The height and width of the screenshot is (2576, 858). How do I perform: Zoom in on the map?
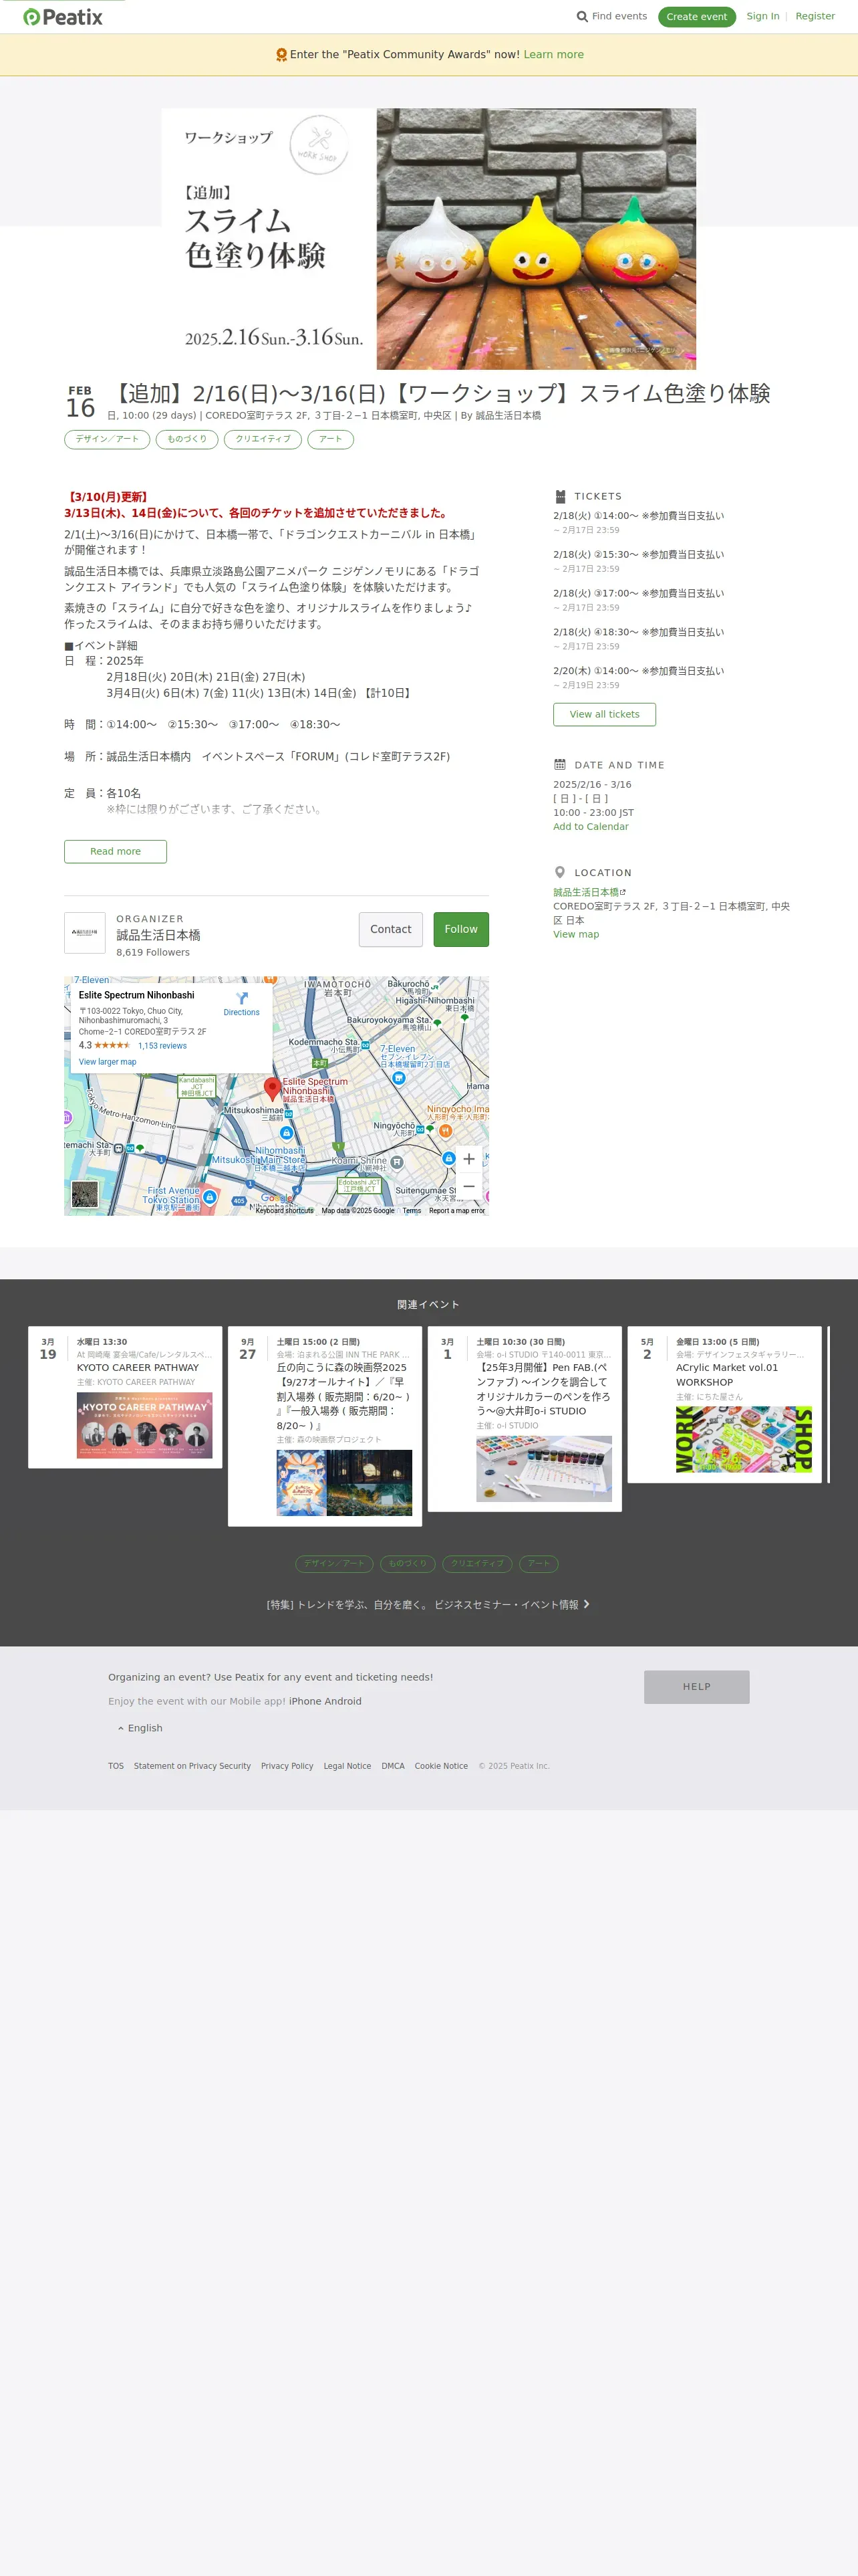[x=468, y=1159]
